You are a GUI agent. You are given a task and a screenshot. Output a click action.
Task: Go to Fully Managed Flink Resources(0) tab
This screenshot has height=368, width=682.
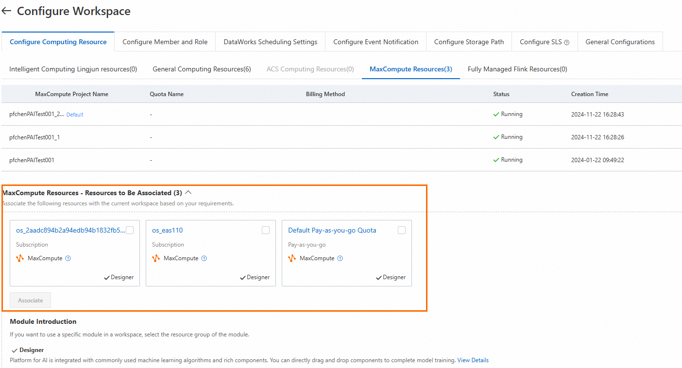517,69
